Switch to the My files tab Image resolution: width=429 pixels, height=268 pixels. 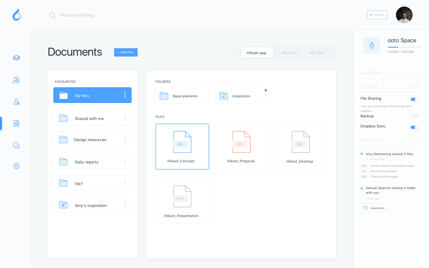click(x=316, y=53)
